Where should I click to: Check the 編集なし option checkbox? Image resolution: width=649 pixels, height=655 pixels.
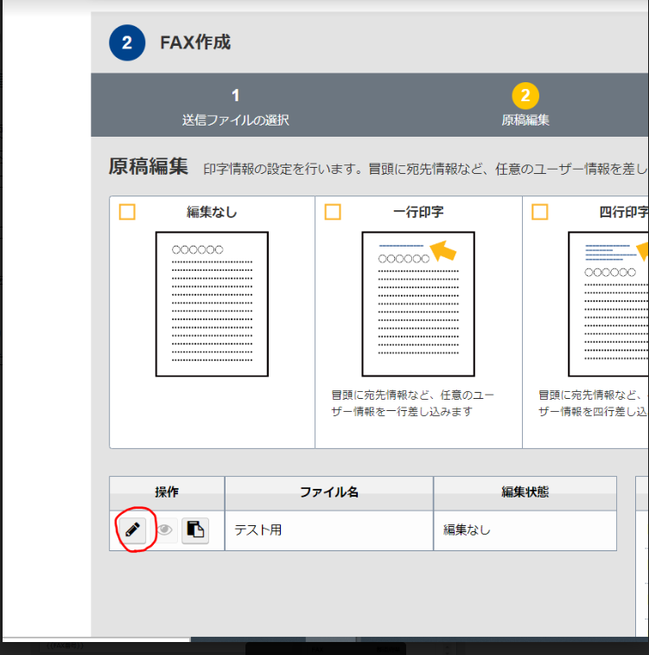(127, 212)
